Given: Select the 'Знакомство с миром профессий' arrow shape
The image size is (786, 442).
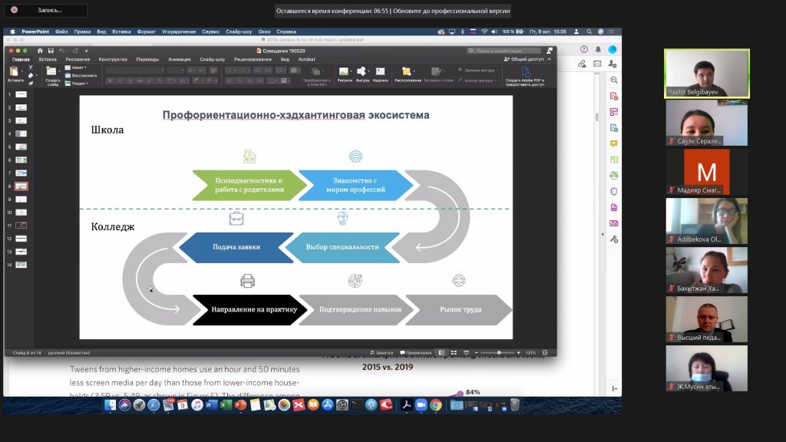Looking at the screenshot, I should tap(355, 185).
